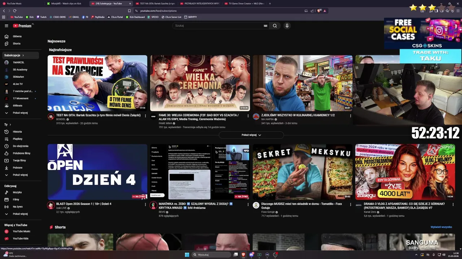Image resolution: width=462 pixels, height=259 pixels.
Task: Open Do obejrzenia watch later list
Action: pyautogui.click(x=21, y=146)
